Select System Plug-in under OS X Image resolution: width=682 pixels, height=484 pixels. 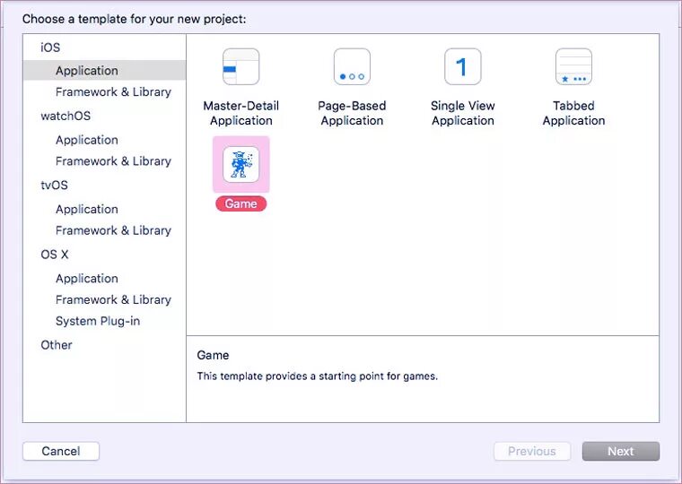[98, 321]
